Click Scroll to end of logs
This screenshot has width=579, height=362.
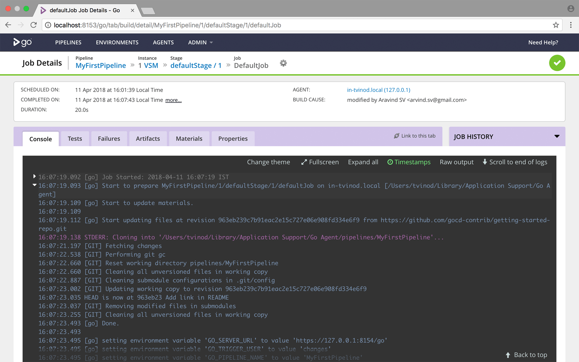515,162
